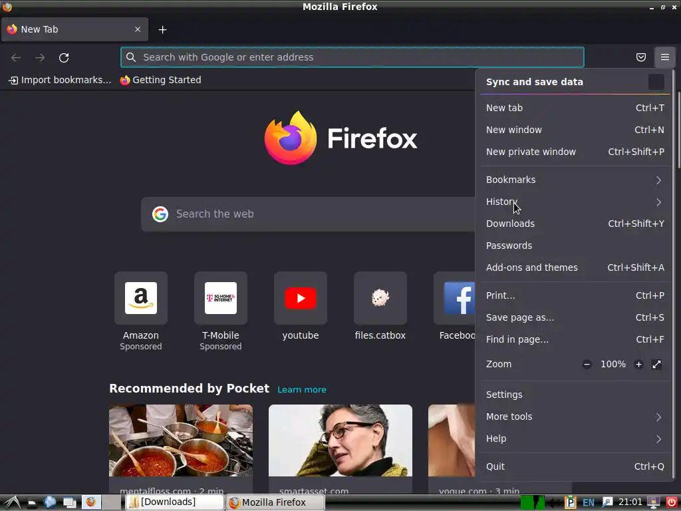Open Settings from the menu
Image resolution: width=681 pixels, height=511 pixels.
575,395
